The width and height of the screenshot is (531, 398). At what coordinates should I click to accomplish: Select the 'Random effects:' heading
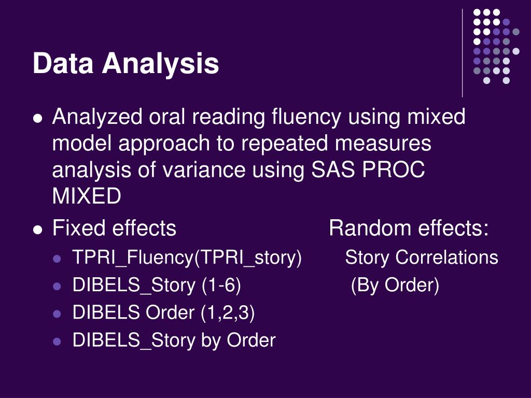point(409,228)
